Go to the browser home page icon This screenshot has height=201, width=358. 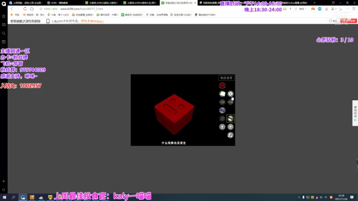point(32,9)
